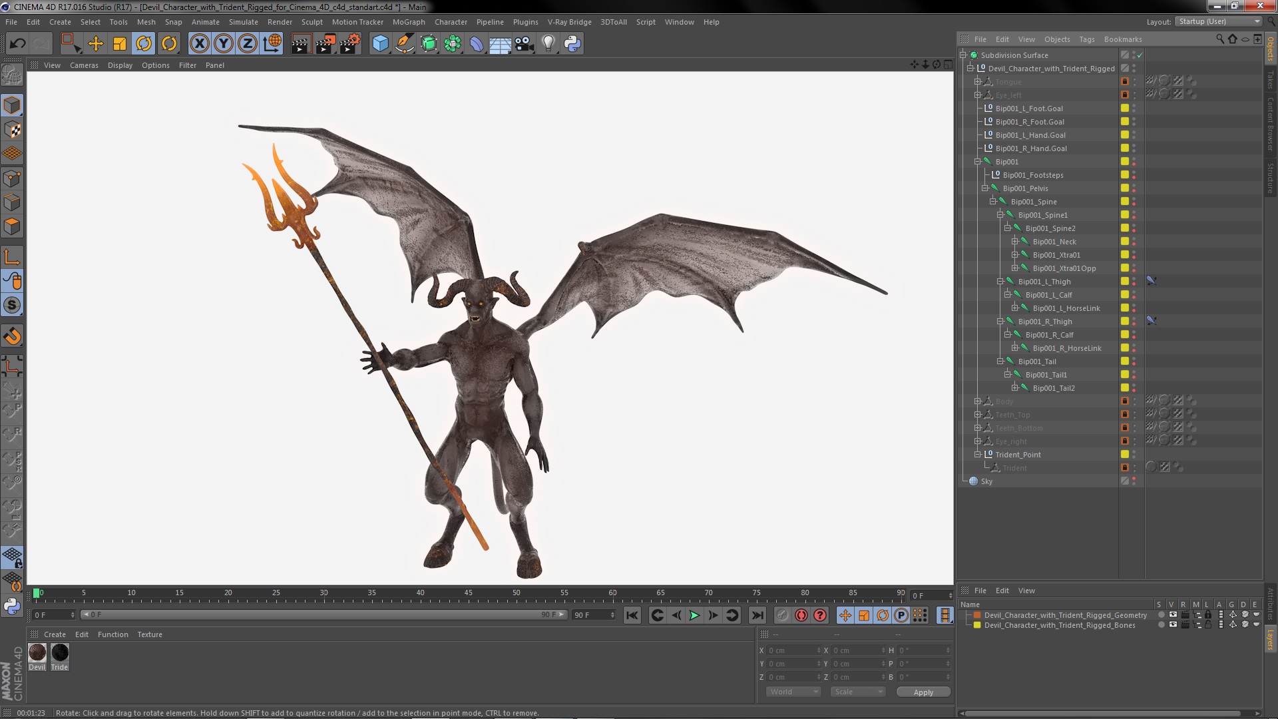Select the Rotate tool
This screenshot has width=1278, height=719.
tap(144, 44)
